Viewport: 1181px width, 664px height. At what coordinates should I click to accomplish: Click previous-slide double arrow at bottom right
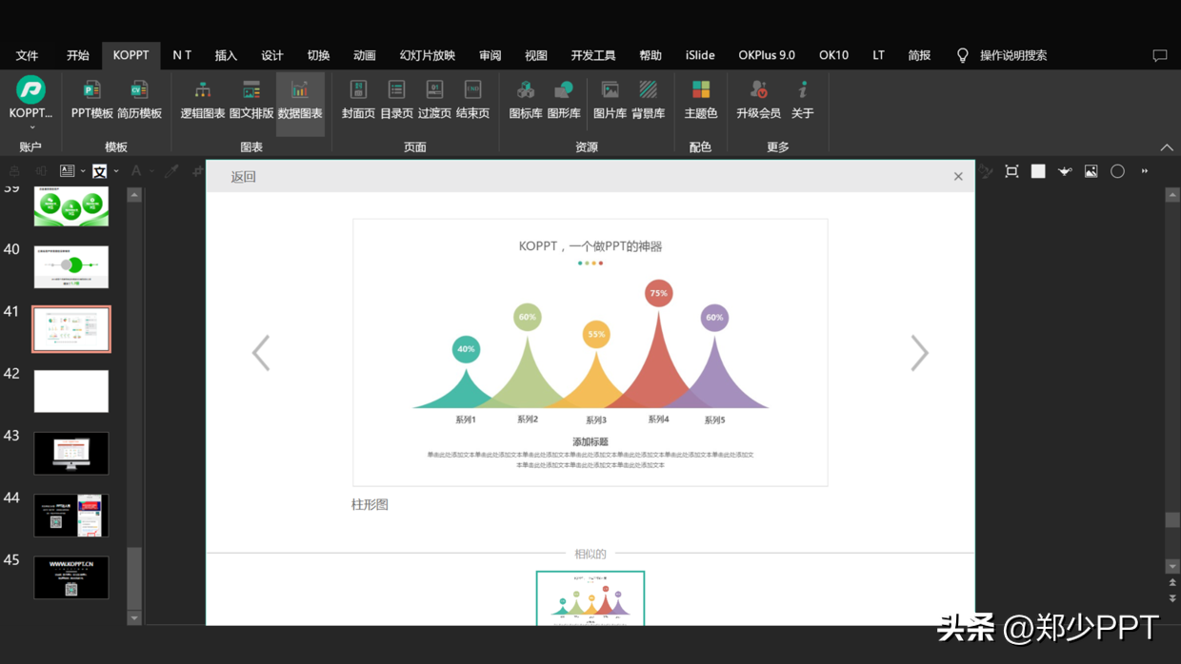point(1172,583)
